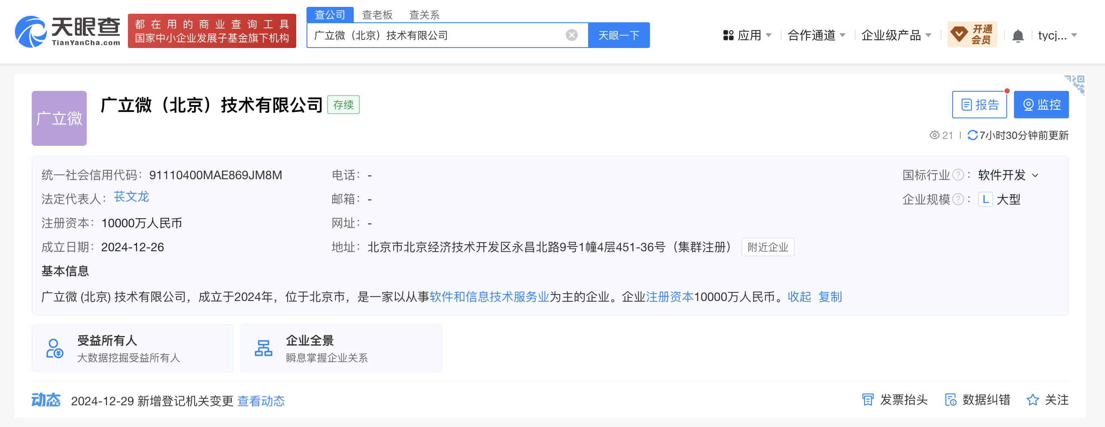
Task: Click the eye view-count icon
Action: coord(934,135)
